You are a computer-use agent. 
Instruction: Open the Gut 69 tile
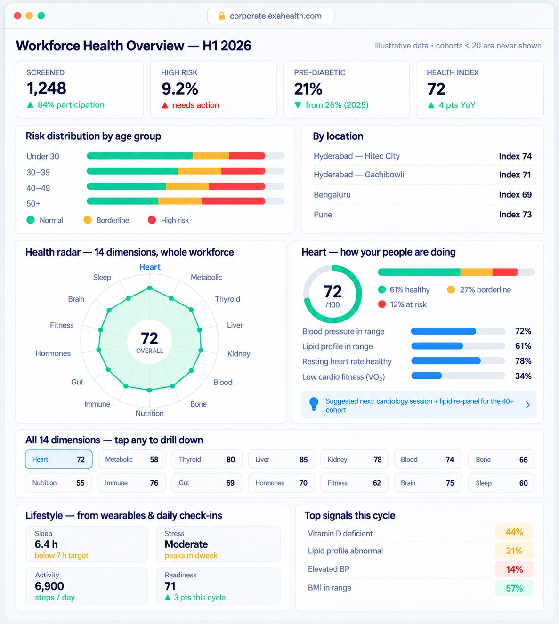(x=207, y=483)
